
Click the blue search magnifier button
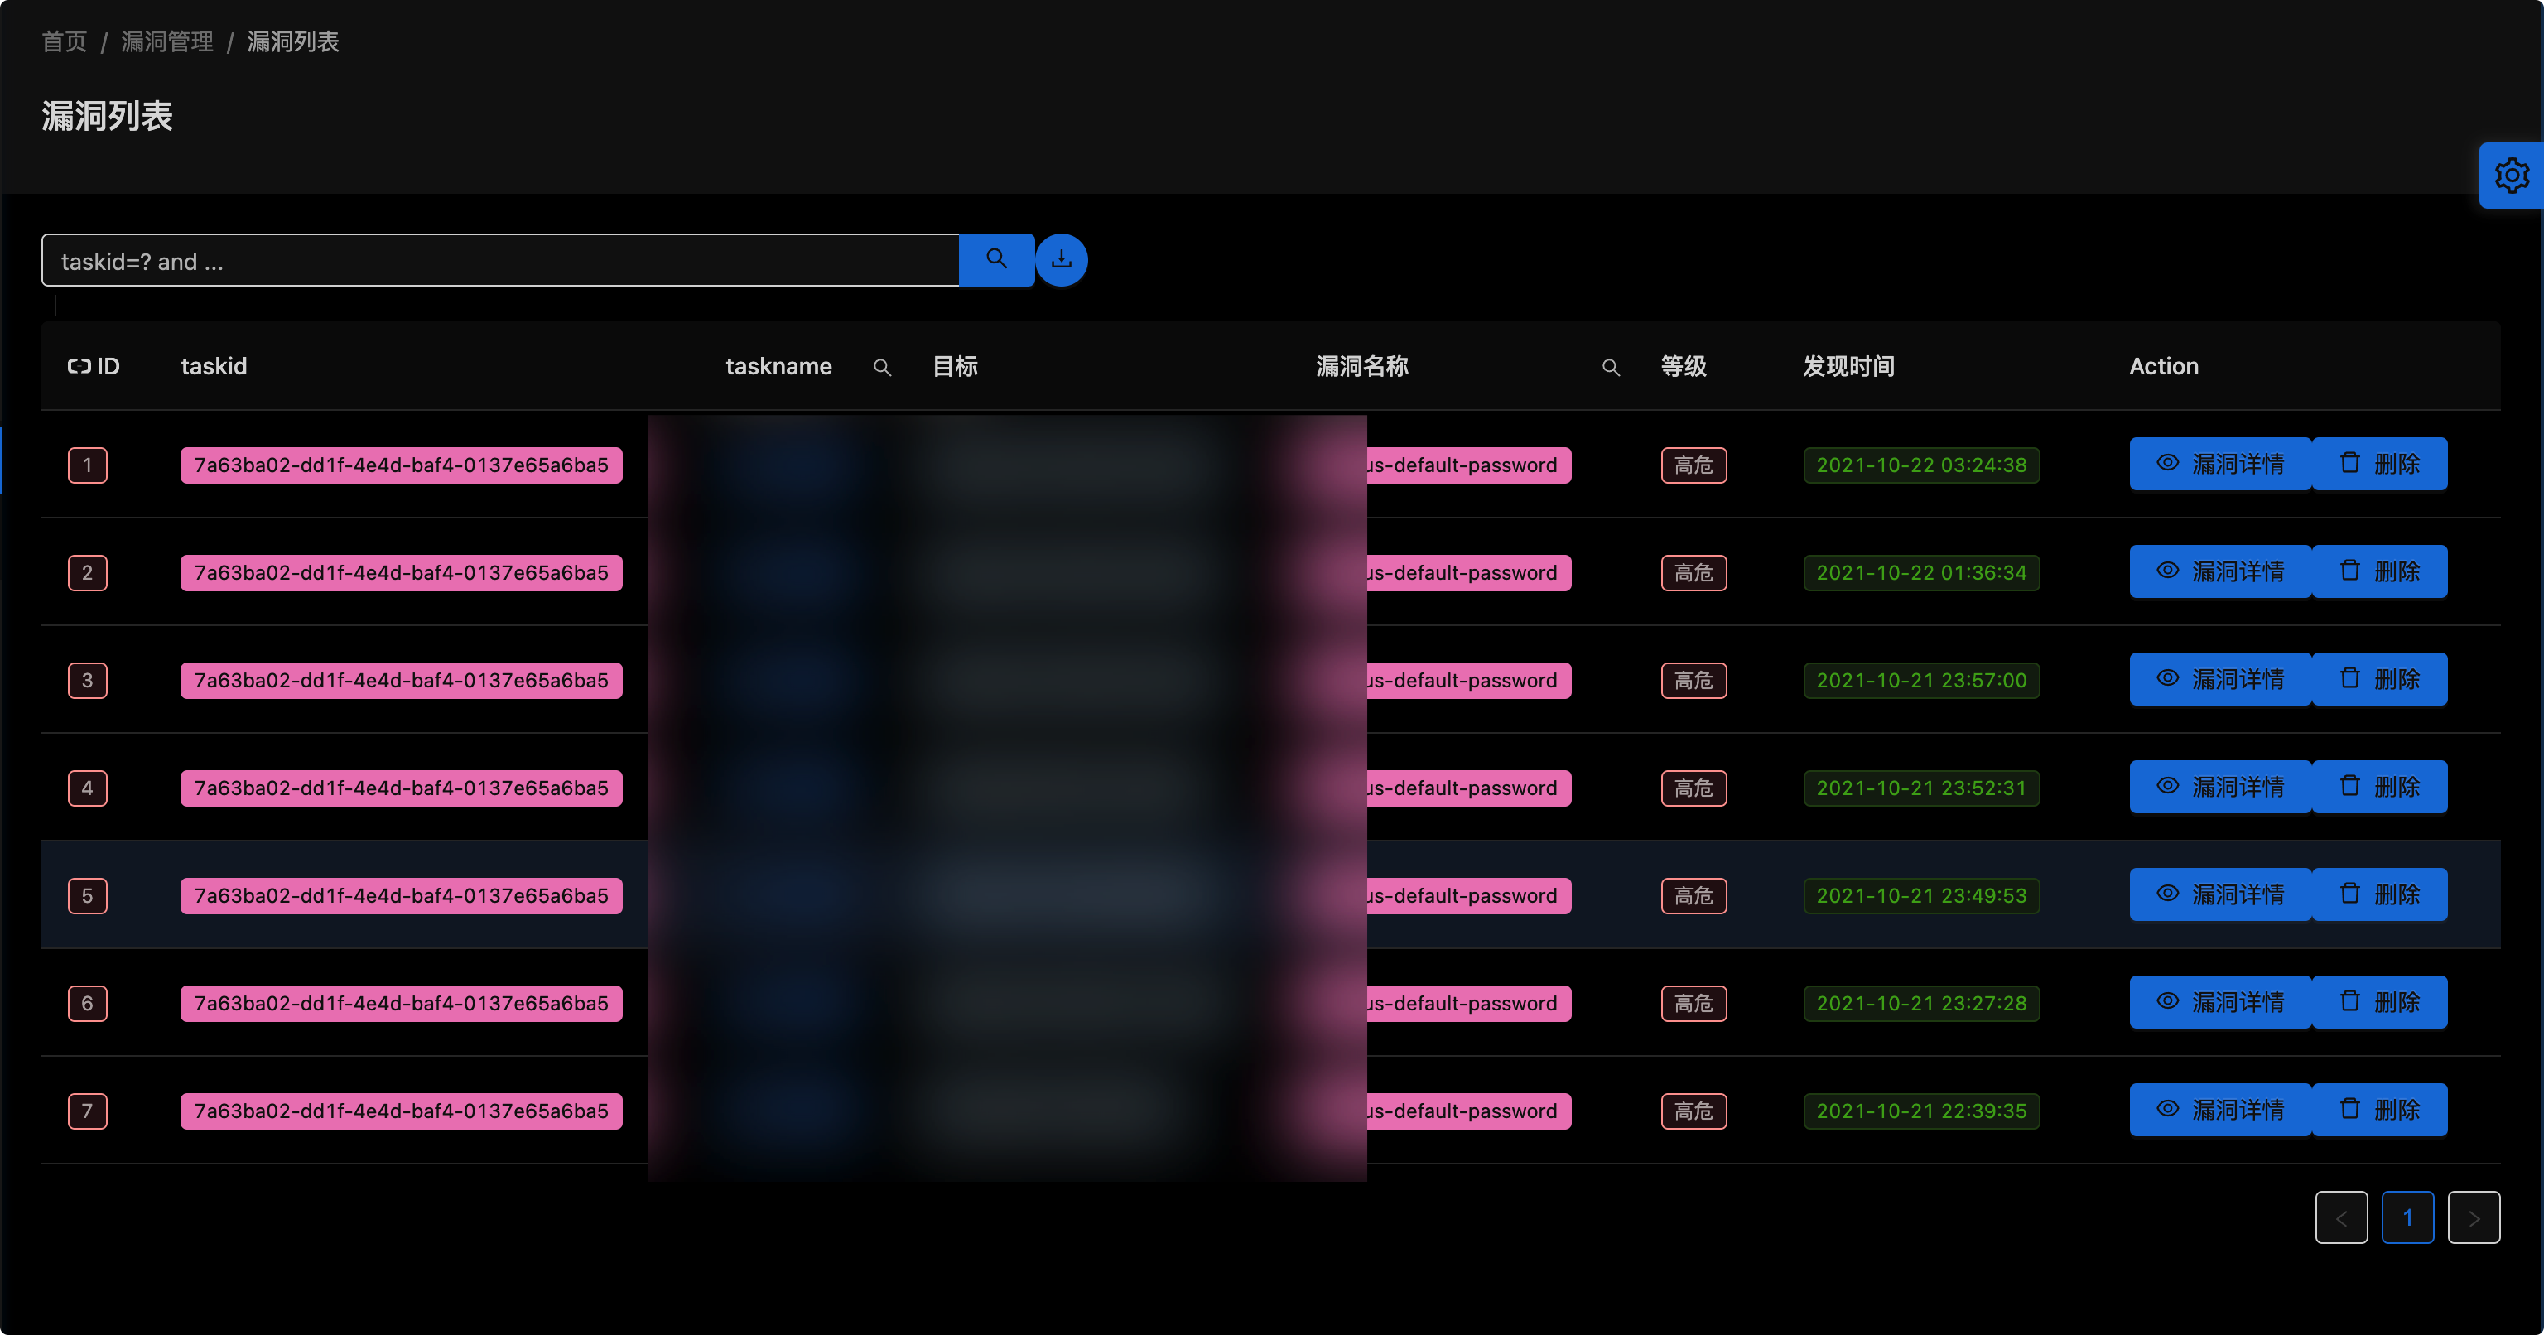995,260
